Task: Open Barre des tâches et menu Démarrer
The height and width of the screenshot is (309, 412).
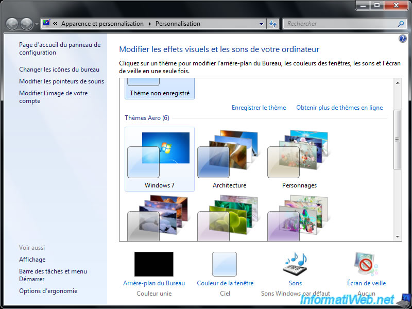Action: pyautogui.click(x=53, y=275)
